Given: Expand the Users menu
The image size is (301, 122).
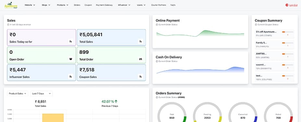Looking at the screenshot, I should point(141,5).
